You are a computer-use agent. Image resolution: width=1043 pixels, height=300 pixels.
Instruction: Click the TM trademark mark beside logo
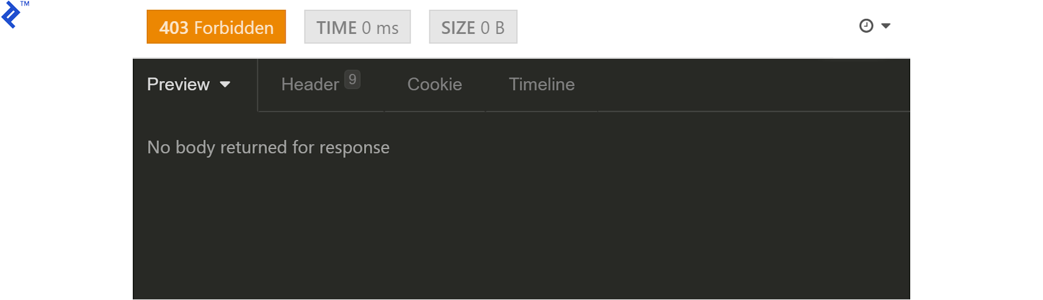pos(25,4)
